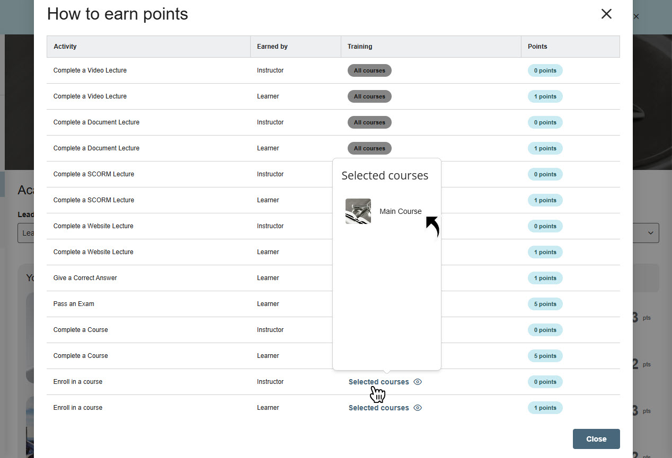The height and width of the screenshot is (458, 672).
Task: Expand the background dropdown chevron on the right
Action: pos(651,233)
